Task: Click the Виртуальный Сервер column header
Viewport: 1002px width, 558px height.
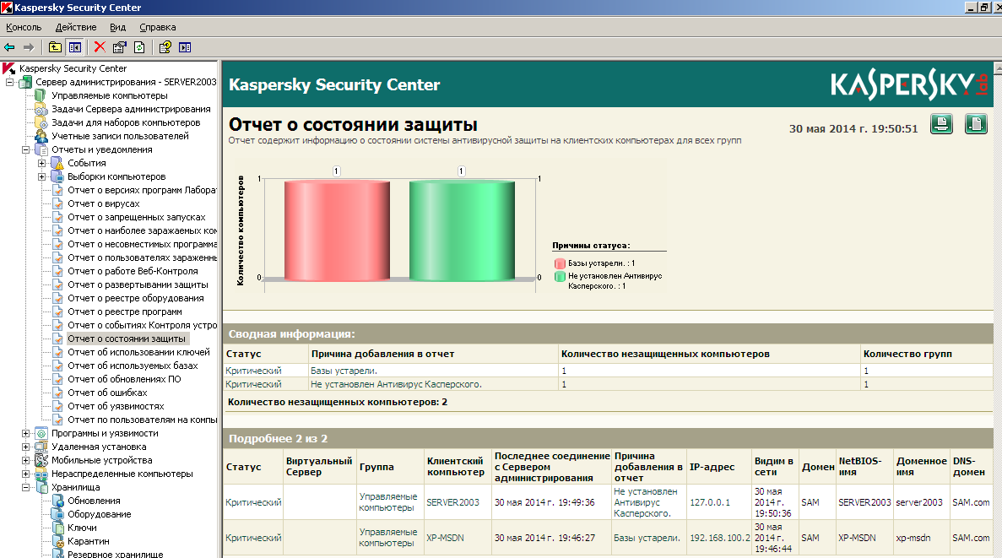Action: pyautogui.click(x=319, y=467)
